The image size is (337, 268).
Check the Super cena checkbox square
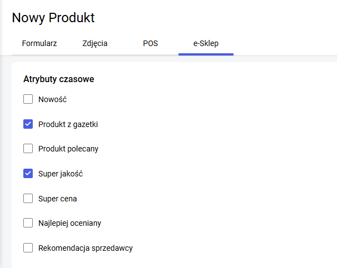coord(28,198)
